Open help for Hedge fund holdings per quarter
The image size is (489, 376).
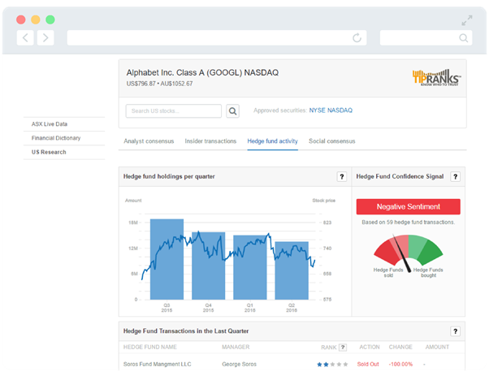click(342, 177)
